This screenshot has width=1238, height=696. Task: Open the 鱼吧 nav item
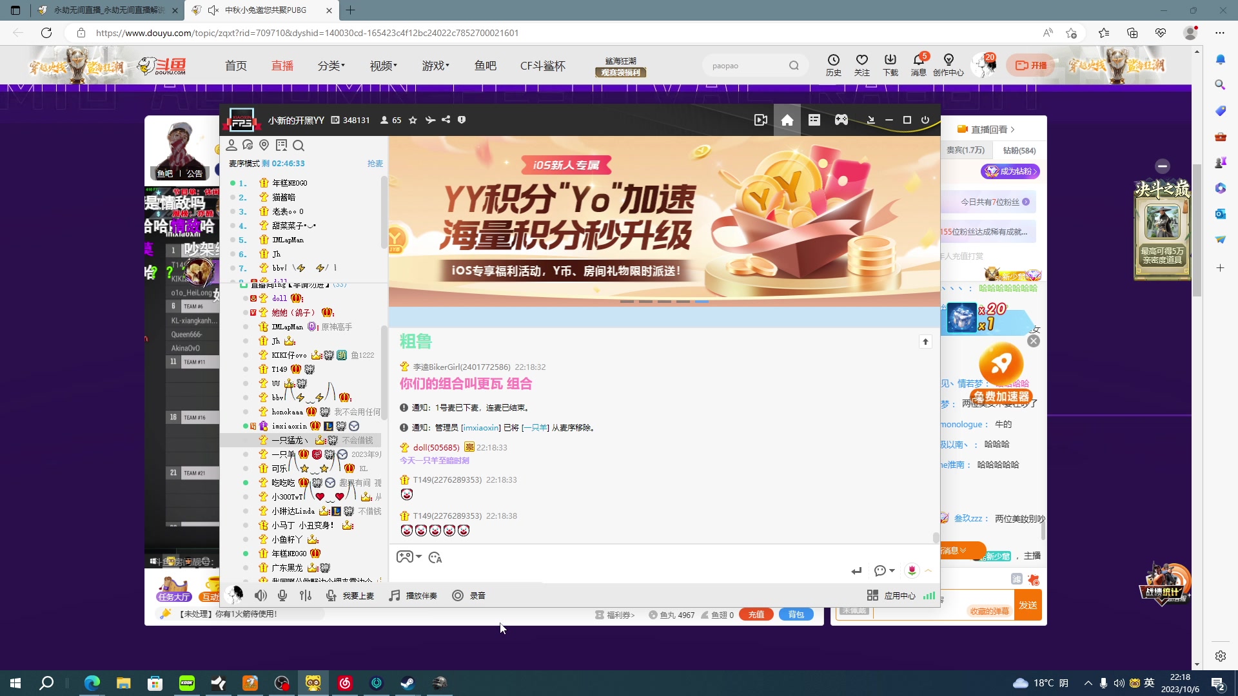tap(486, 66)
